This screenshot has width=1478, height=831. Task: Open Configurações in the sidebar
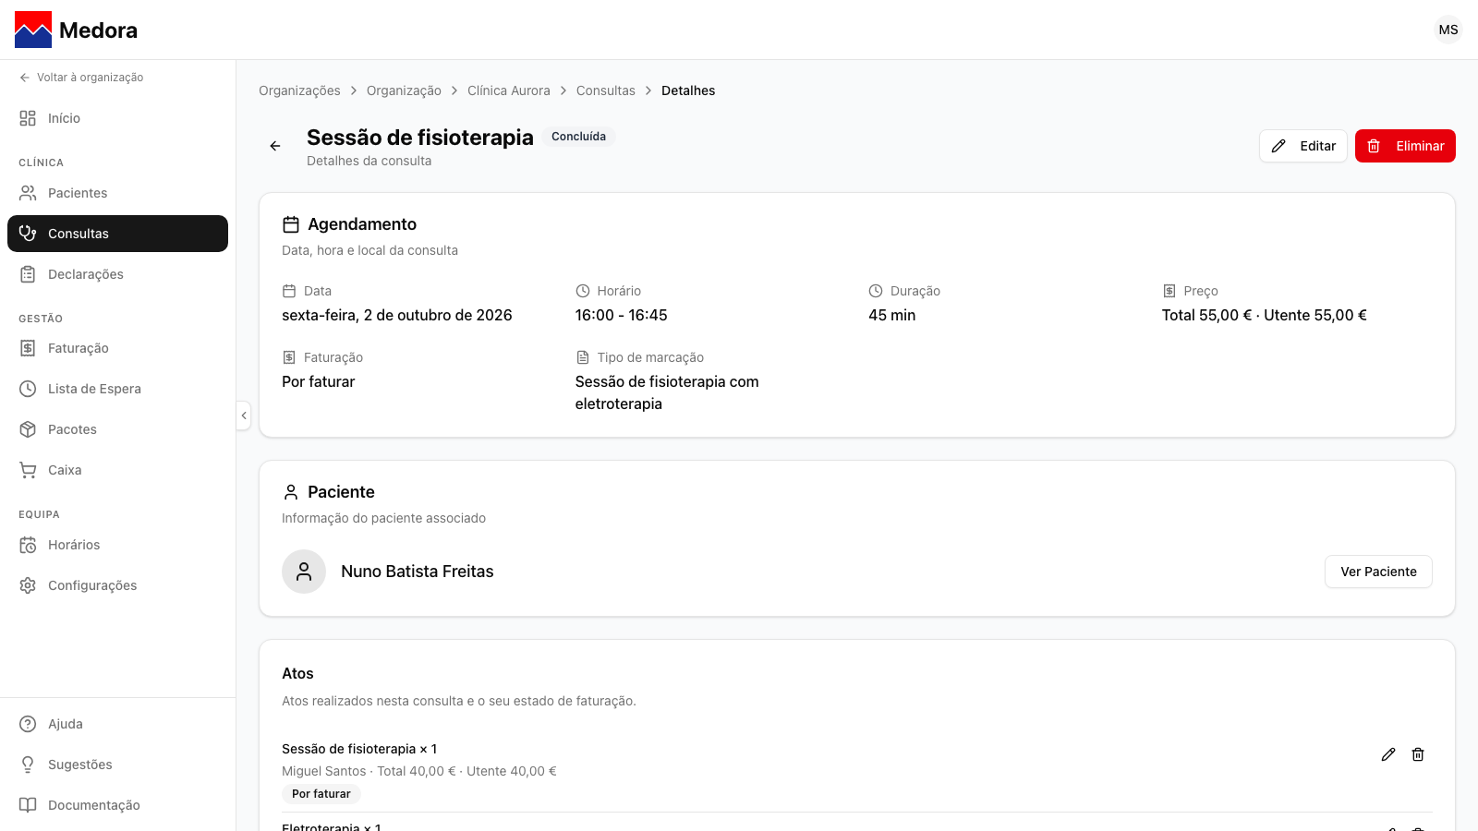(x=117, y=585)
